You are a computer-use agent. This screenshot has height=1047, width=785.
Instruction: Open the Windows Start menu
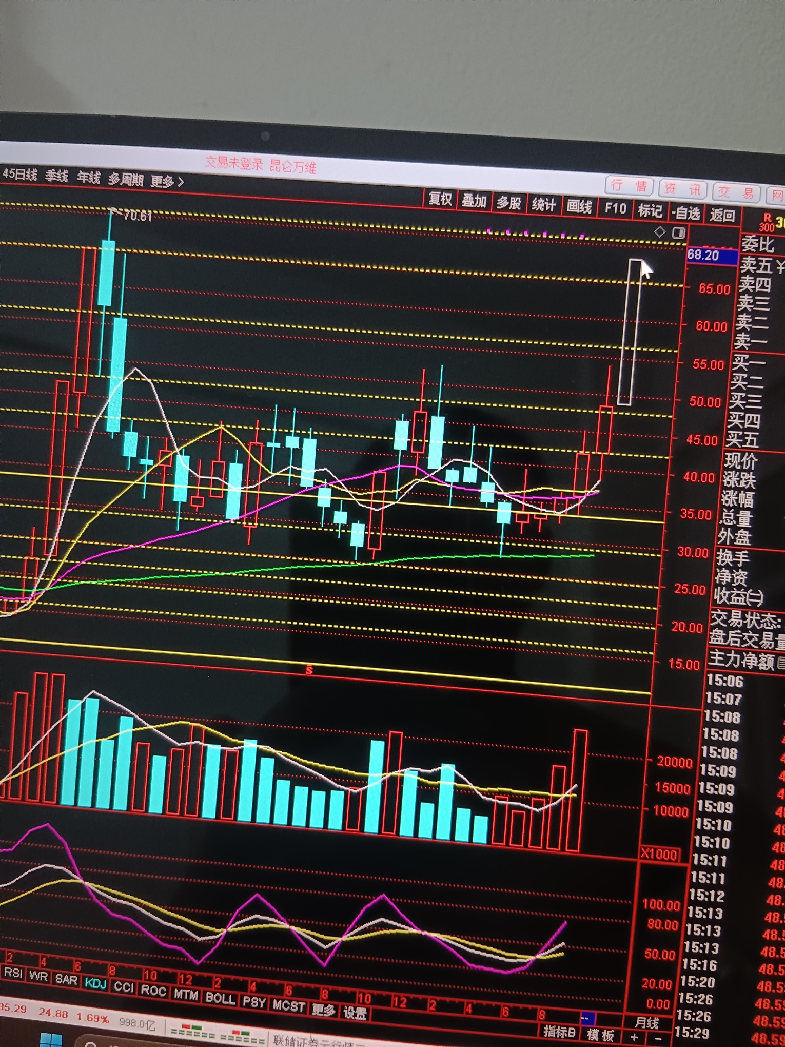coord(51,1040)
